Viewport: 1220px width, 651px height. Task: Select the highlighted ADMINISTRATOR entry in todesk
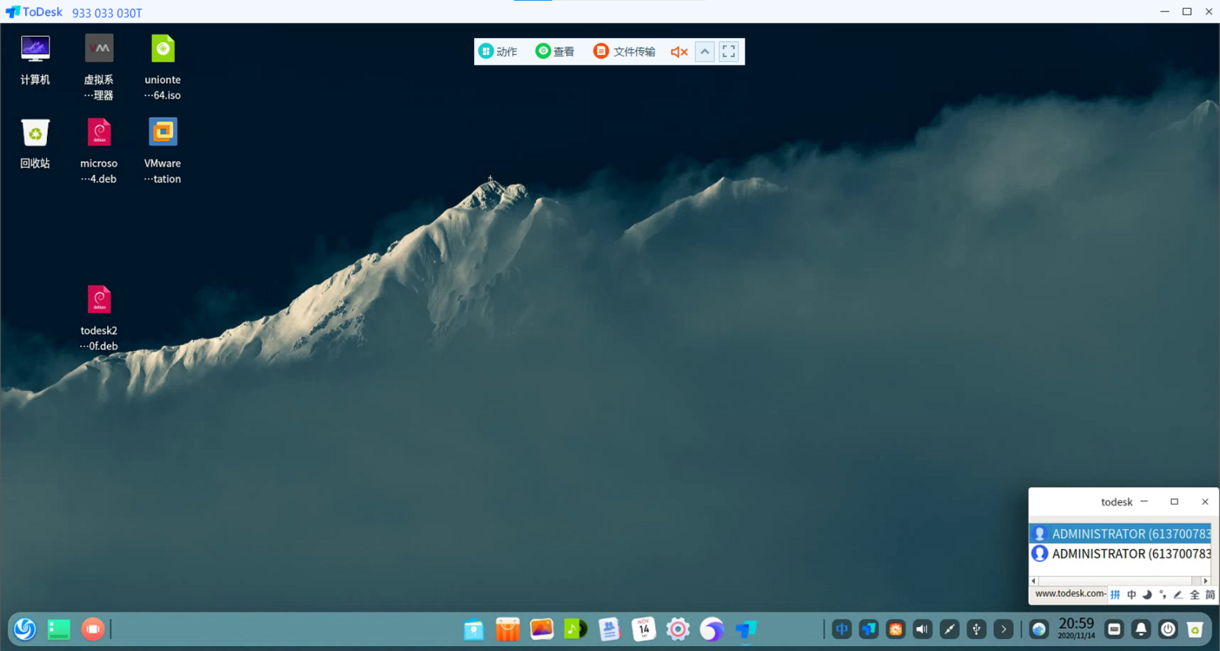tap(1120, 533)
